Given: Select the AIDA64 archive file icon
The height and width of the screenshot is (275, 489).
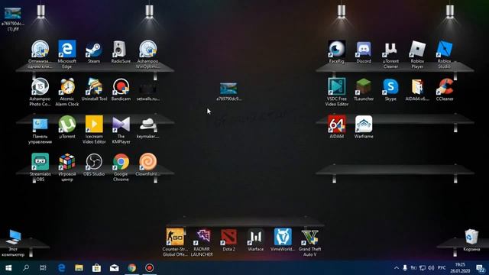Looking at the screenshot, I should point(417,89).
